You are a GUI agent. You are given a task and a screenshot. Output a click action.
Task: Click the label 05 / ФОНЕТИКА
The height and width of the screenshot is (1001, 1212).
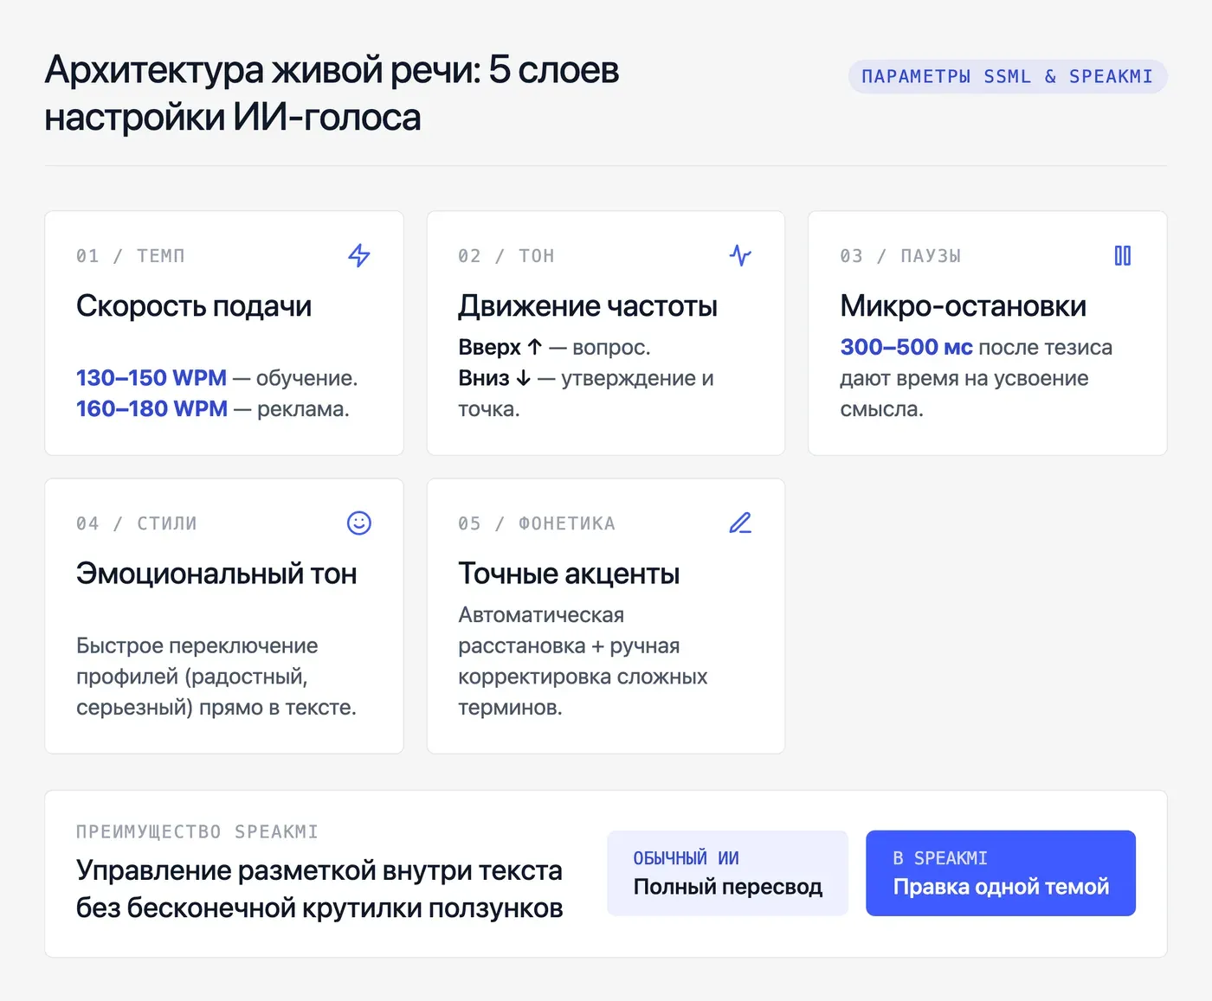click(x=537, y=523)
